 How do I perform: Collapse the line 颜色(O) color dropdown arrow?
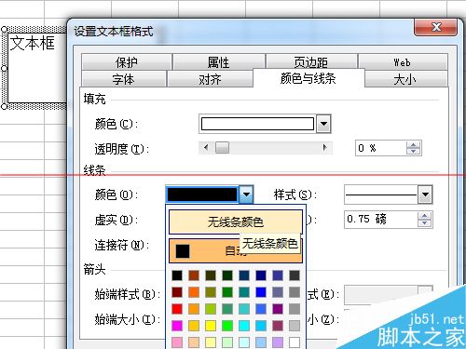(x=246, y=195)
